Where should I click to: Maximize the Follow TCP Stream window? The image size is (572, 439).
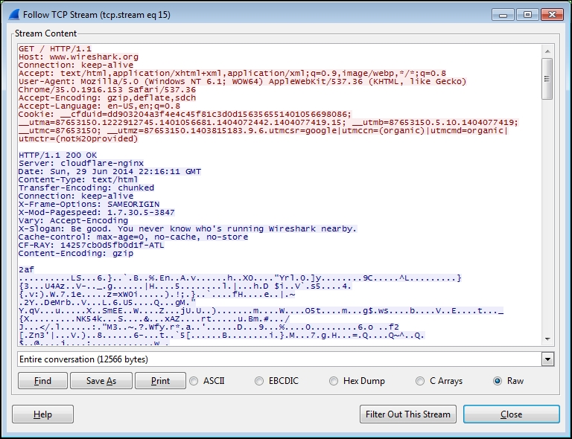527,15
